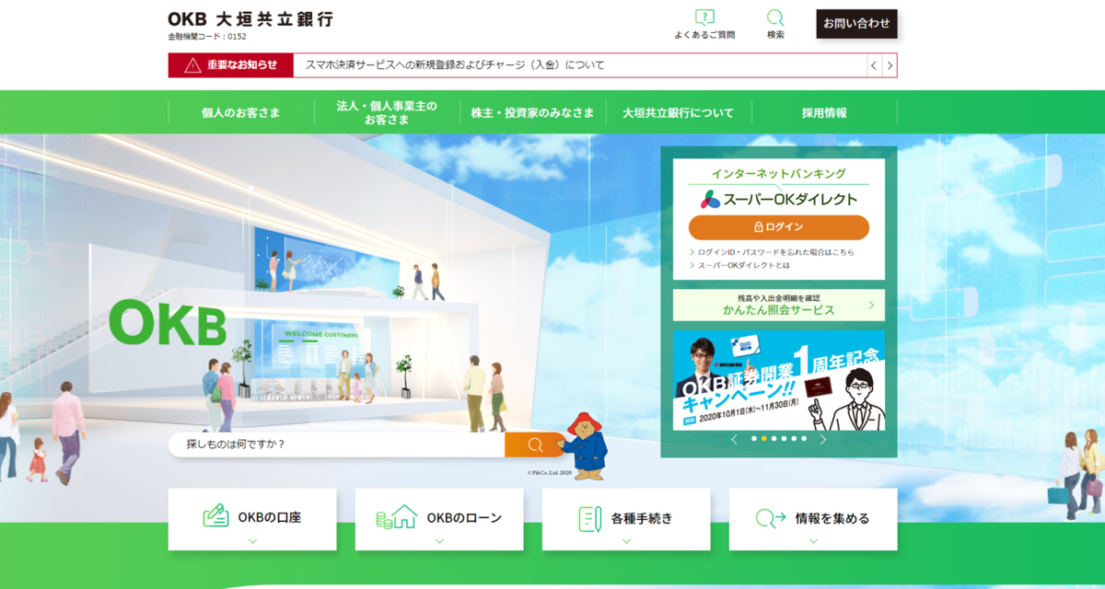The width and height of the screenshot is (1105, 589).
Task: Open 採用情報 menu
Action: pos(824,113)
